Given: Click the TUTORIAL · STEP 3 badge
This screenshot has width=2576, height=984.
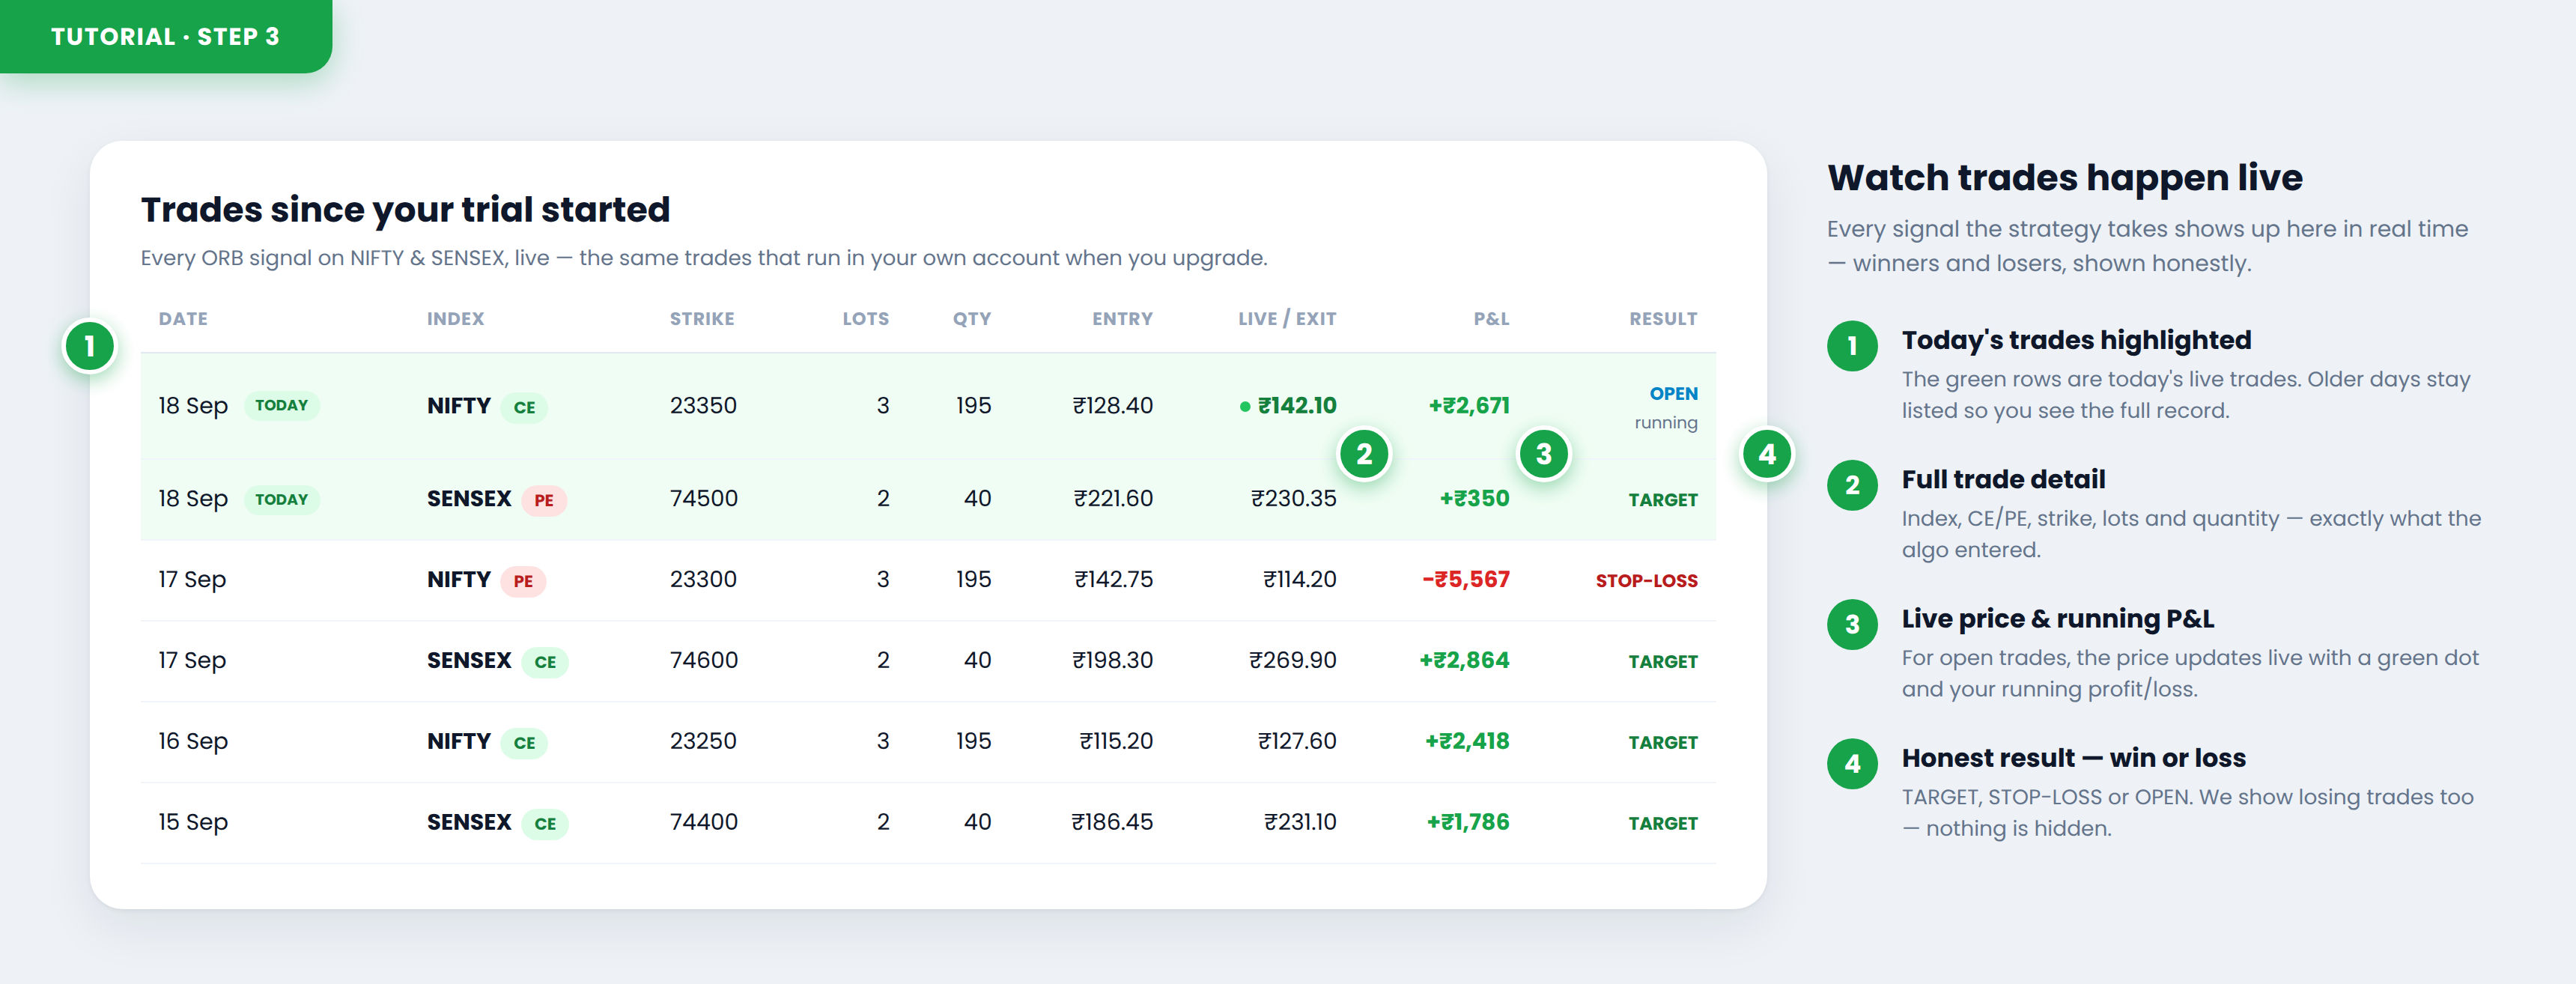Looking at the screenshot, I should point(165,36).
